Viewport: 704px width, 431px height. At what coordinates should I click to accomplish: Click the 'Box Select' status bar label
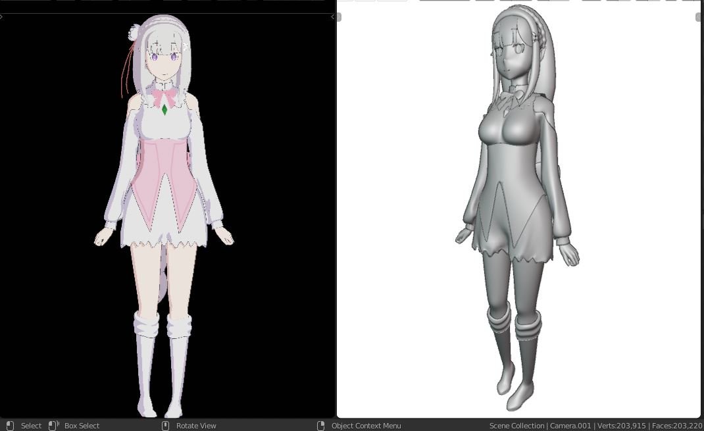pyautogui.click(x=82, y=426)
